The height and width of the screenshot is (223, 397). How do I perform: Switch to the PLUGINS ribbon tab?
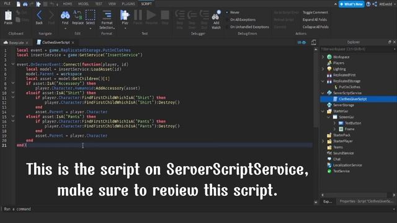point(128,4)
